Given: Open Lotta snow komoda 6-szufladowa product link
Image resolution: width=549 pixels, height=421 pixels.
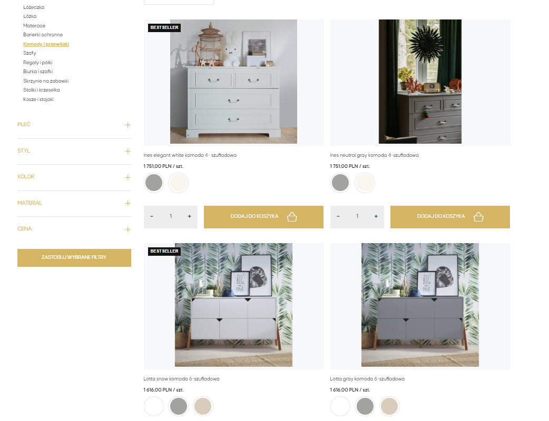Looking at the screenshot, I should 181,379.
